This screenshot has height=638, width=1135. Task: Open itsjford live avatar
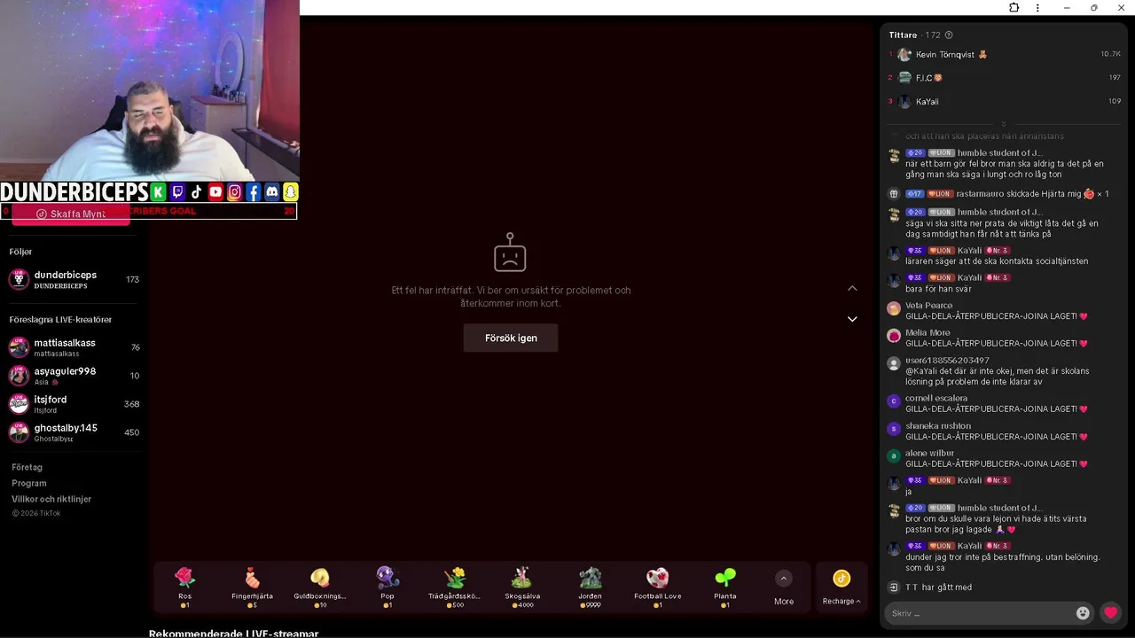coord(19,404)
